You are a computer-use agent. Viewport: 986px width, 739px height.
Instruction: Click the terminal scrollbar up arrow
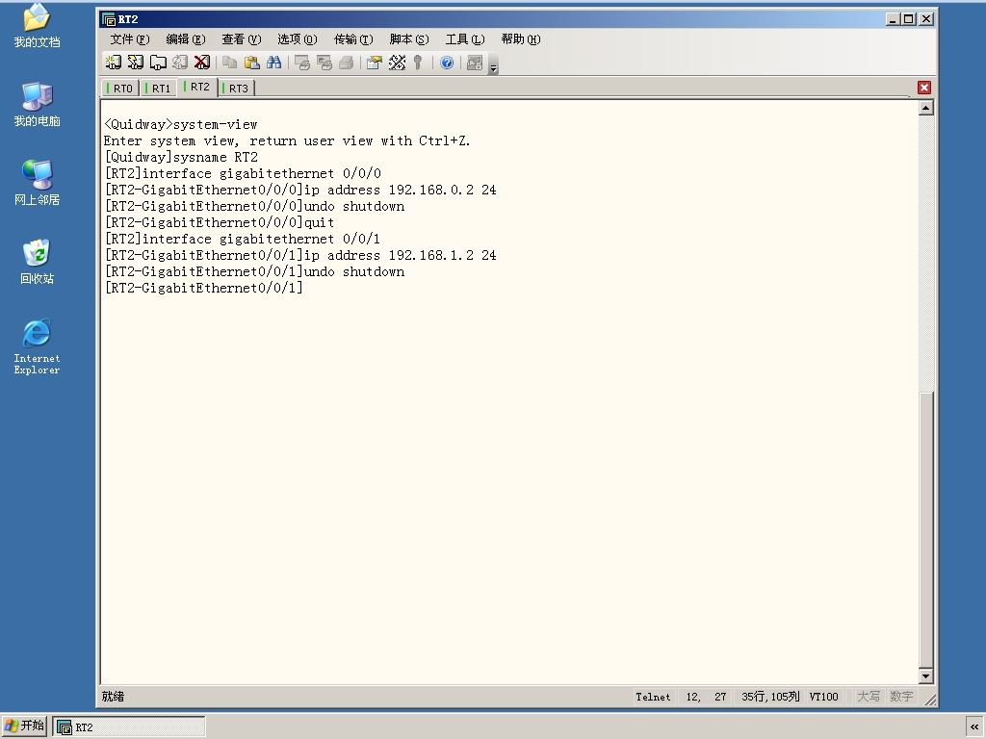point(925,108)
